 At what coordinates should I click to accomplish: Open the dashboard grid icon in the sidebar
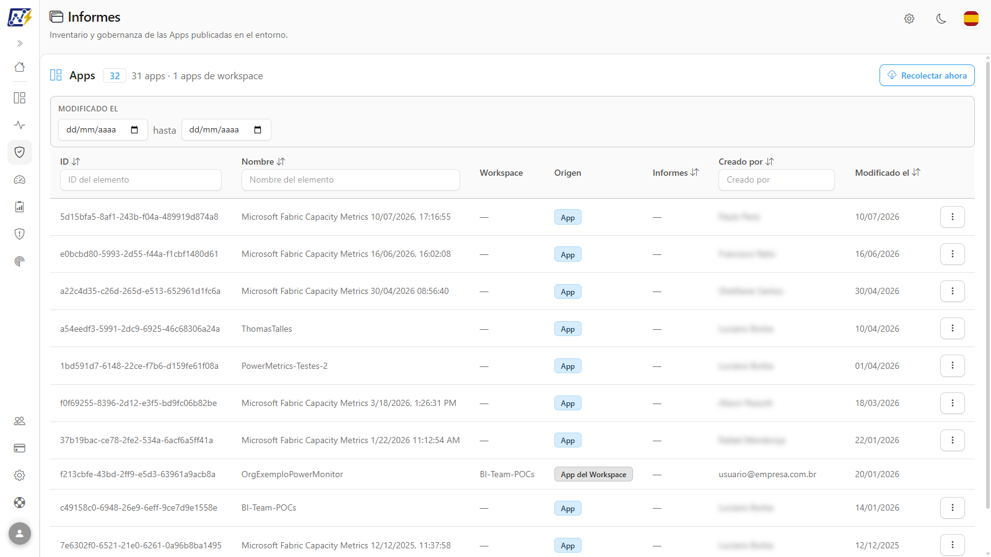[20, 98]
